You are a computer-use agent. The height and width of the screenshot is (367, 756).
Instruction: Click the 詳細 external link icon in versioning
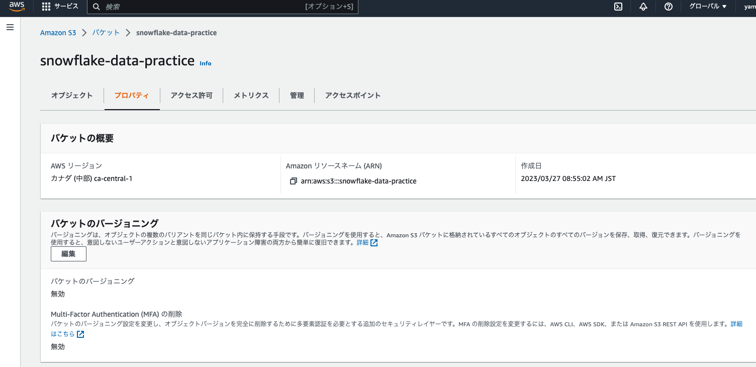(x=374, y=243)
